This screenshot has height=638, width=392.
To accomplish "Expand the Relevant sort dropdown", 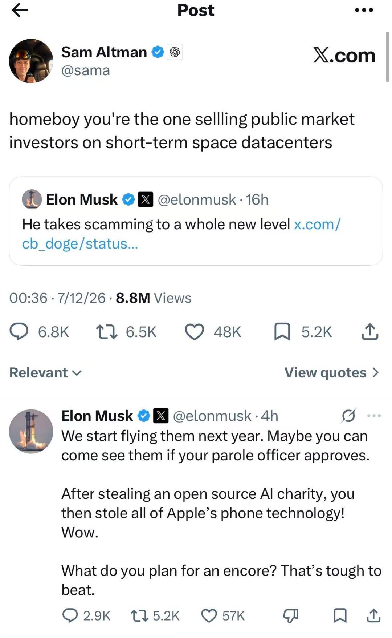I will pyautogui.click(x=46, y=372).
